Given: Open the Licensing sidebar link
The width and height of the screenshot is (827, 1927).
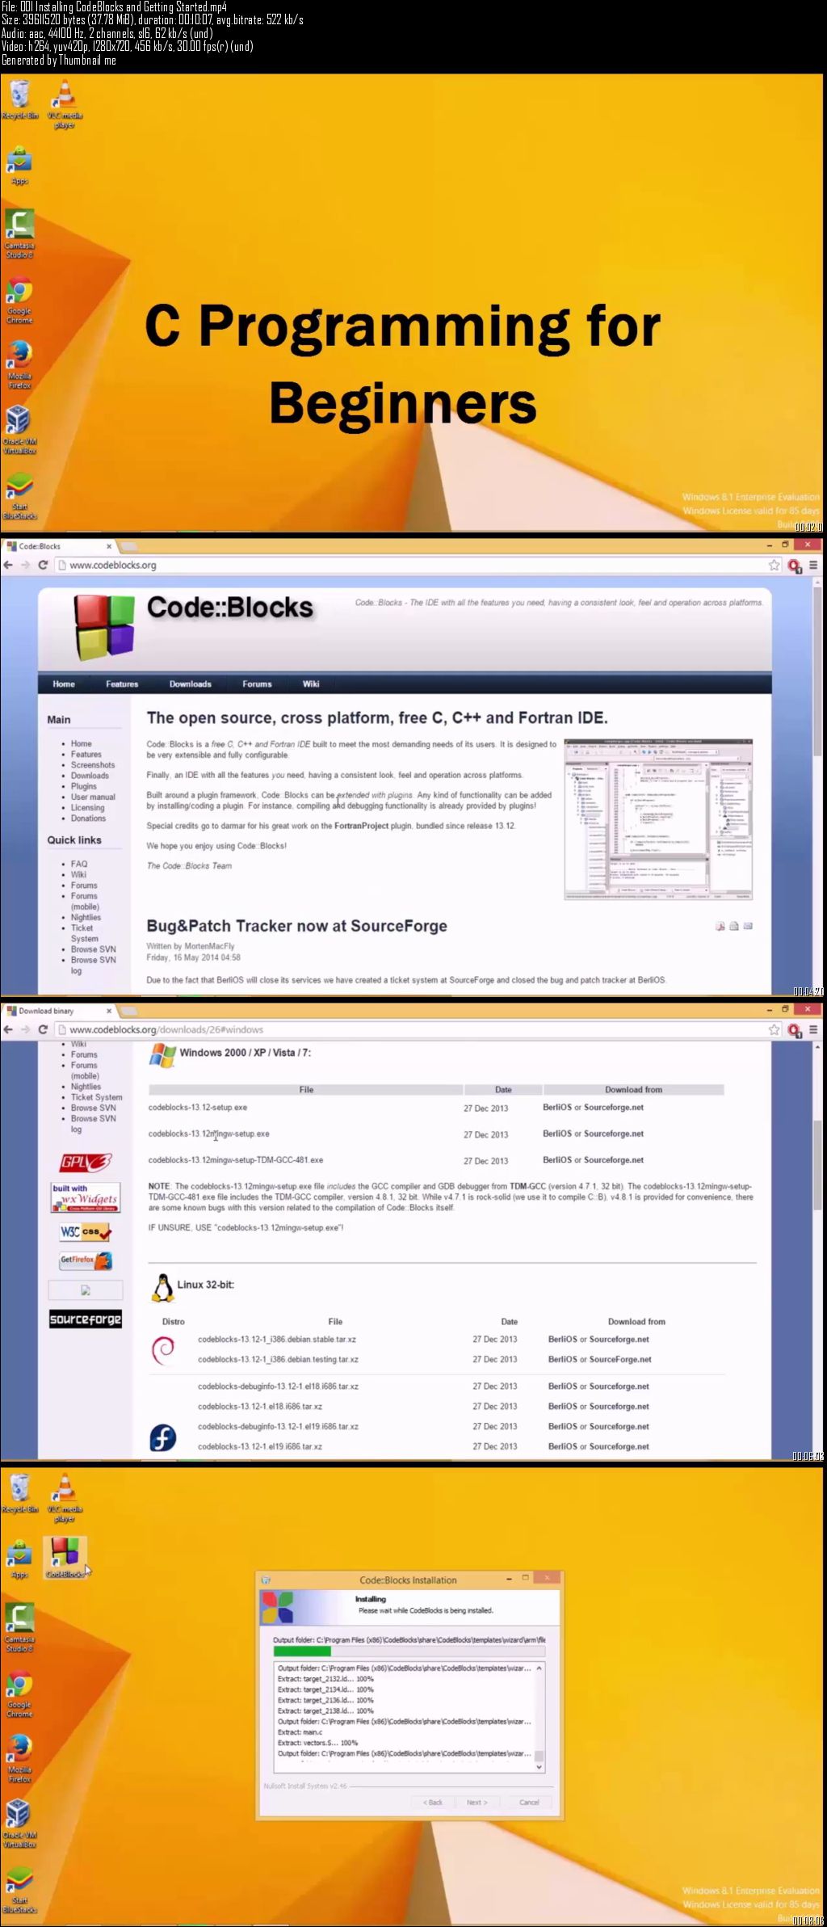Looking at the screenshot, I should tap(87, 808).
